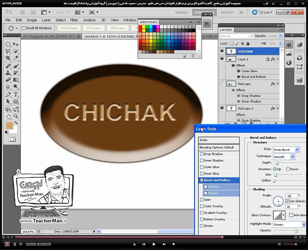Click the Fit Screen button
Viewport: 308px width, 250px height.
pos(94,28)
